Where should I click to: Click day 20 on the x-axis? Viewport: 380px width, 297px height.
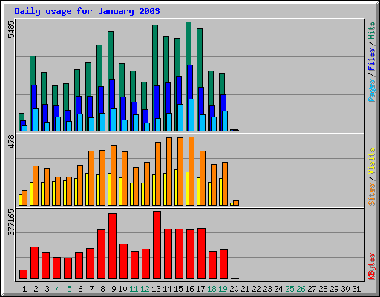coord(234,289)
